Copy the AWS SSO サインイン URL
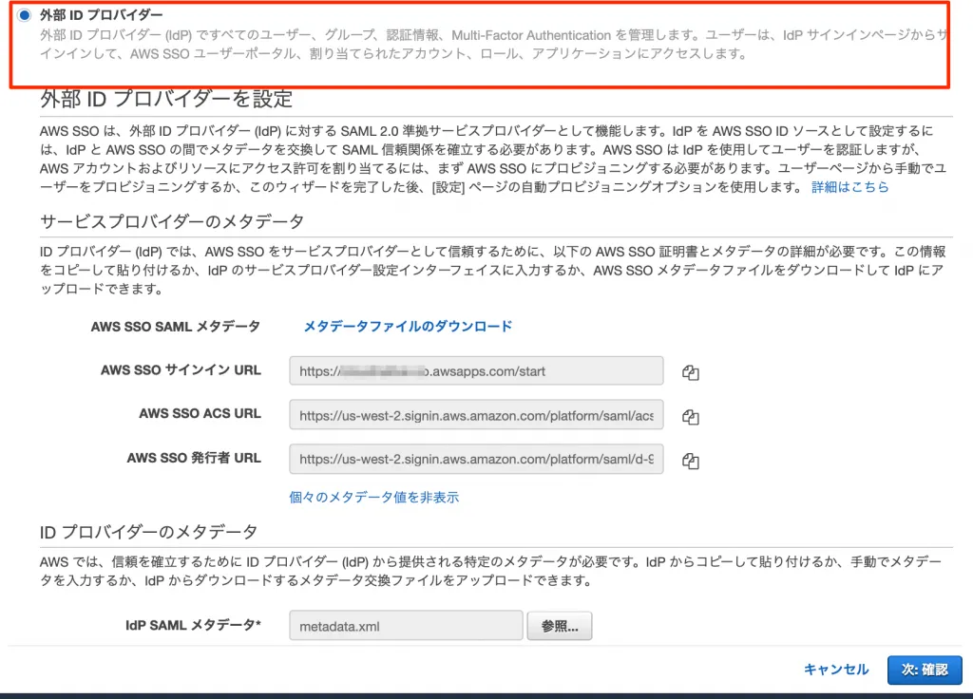Image resolution: width=973 pixels, height=699 pixels. [x=691, y=372]
